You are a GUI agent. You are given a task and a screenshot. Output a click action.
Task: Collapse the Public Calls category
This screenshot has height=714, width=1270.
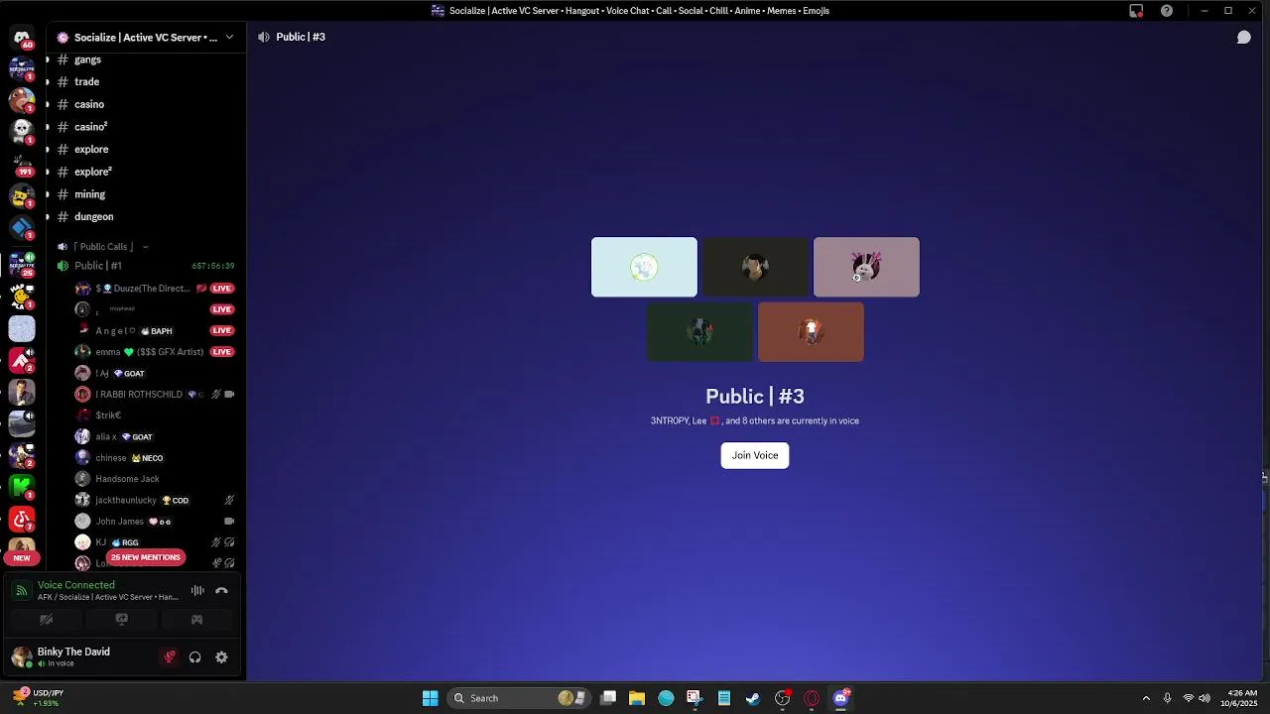104,246
